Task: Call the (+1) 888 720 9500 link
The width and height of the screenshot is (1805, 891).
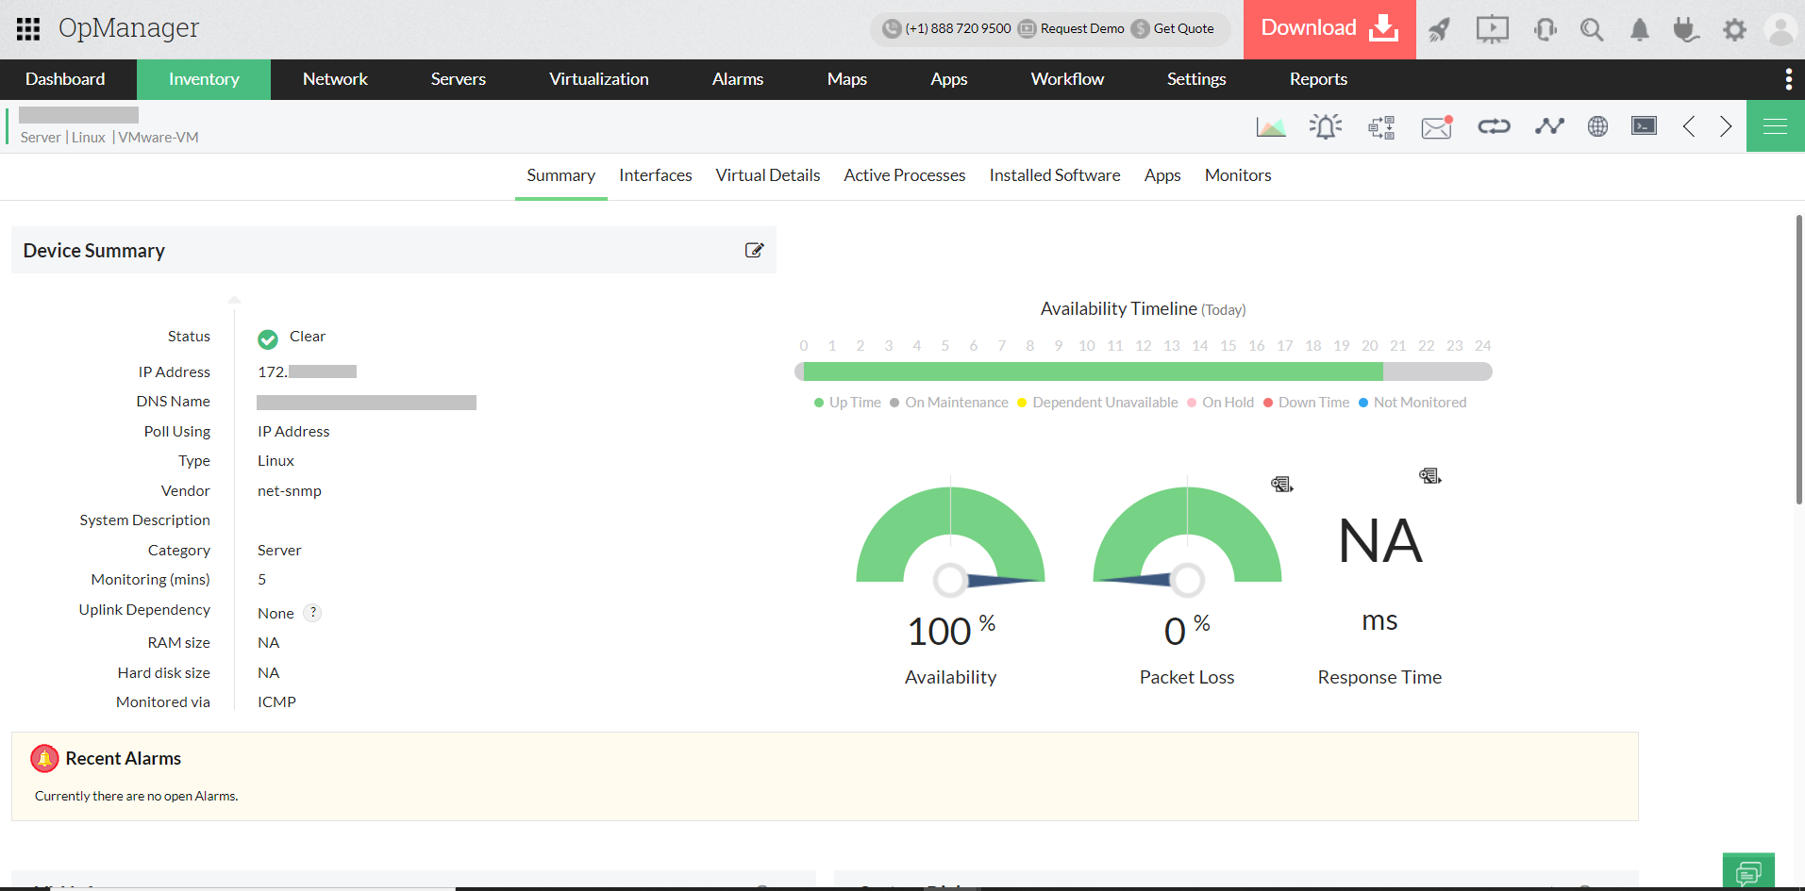Action: [x=947, y=29]
